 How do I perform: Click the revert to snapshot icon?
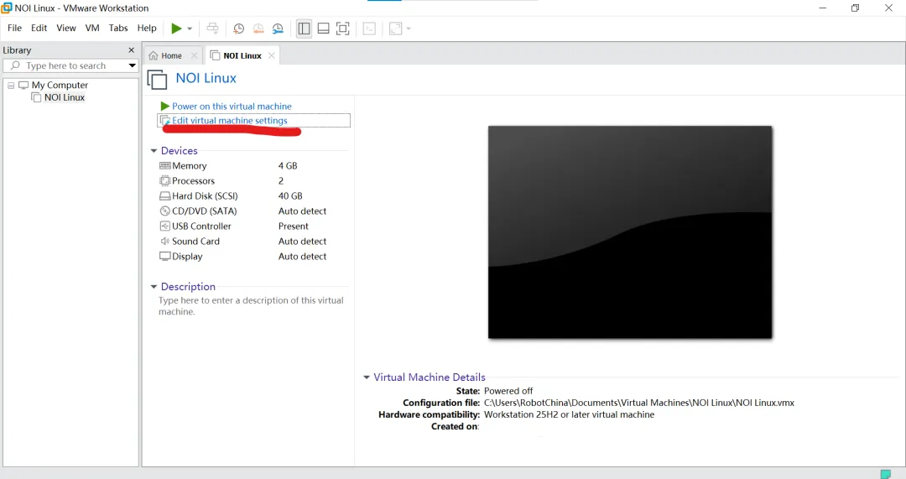258,29
